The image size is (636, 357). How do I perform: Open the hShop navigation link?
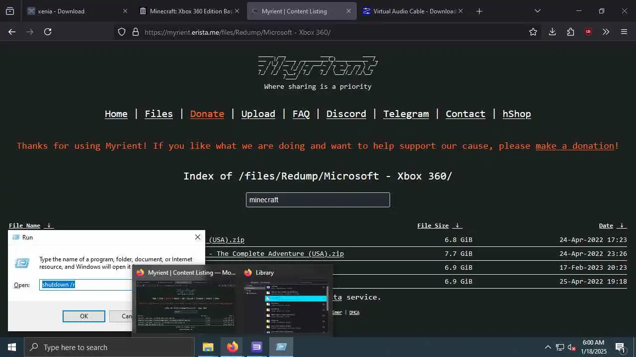pos(517,114)
